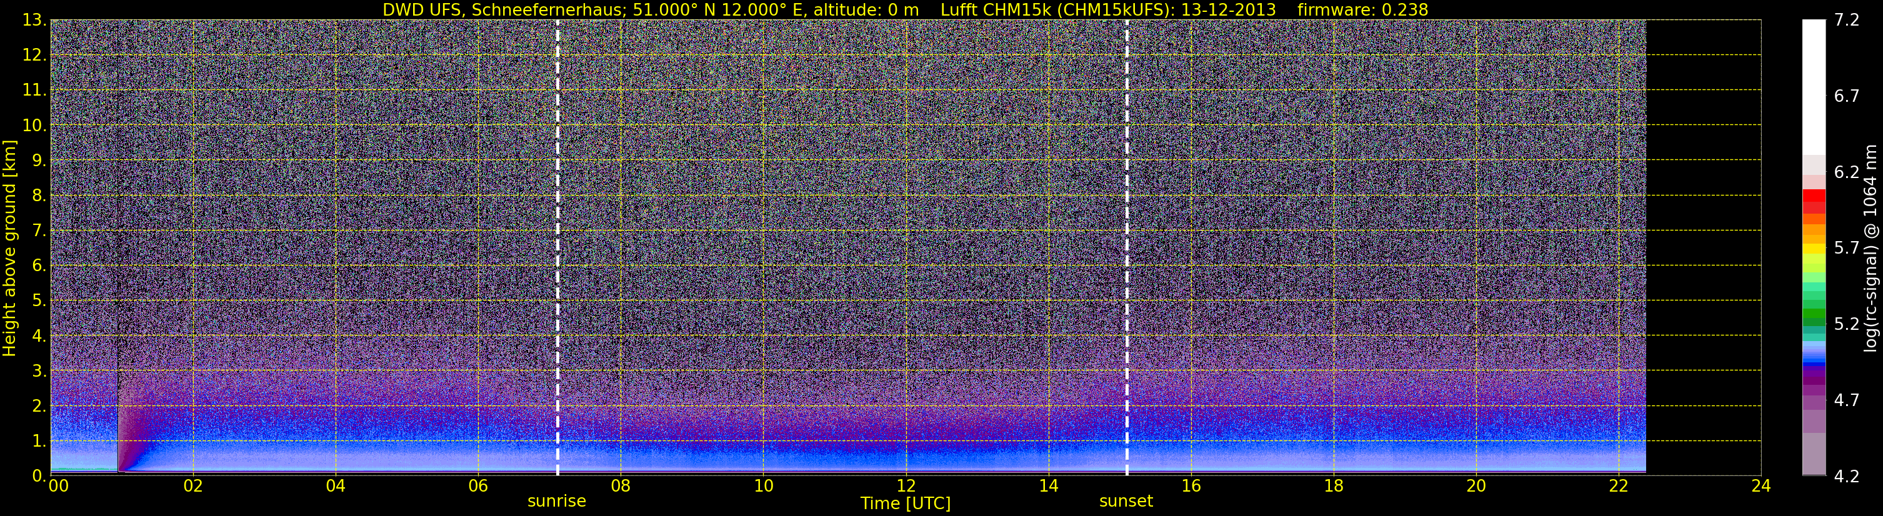Image resolution: width=1883 pixels, height=516 pixels.
Task: Click the '6.' tick on the height axis
Action: [39, 265]
